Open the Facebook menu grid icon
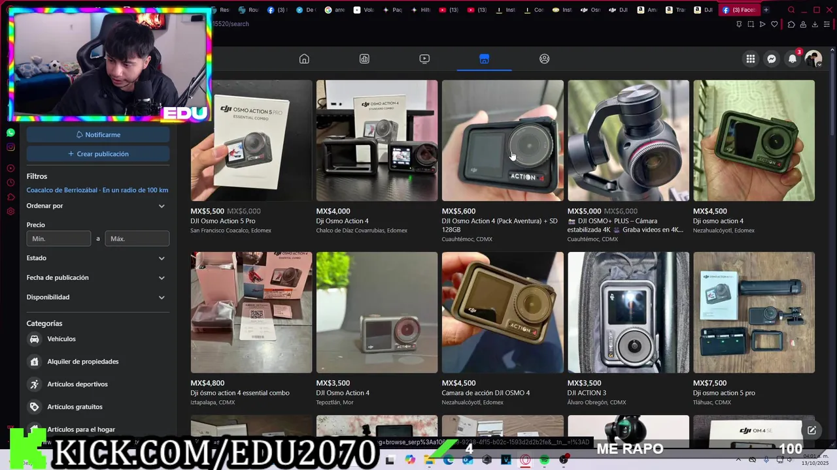The height and width of the screenshot is (470, 837). point(751,59)
